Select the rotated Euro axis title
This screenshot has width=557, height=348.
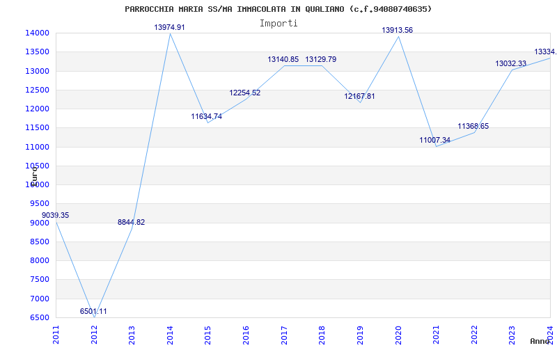[34, 175]
